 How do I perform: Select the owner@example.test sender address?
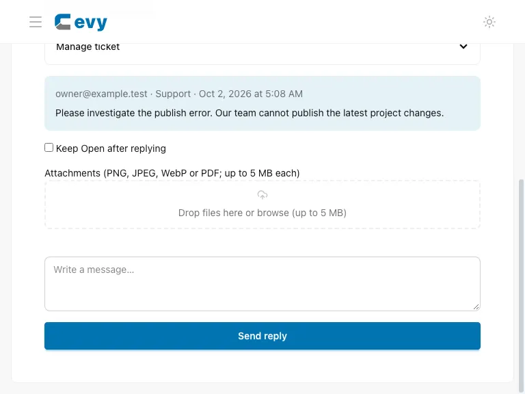click(x=101, y=94)
